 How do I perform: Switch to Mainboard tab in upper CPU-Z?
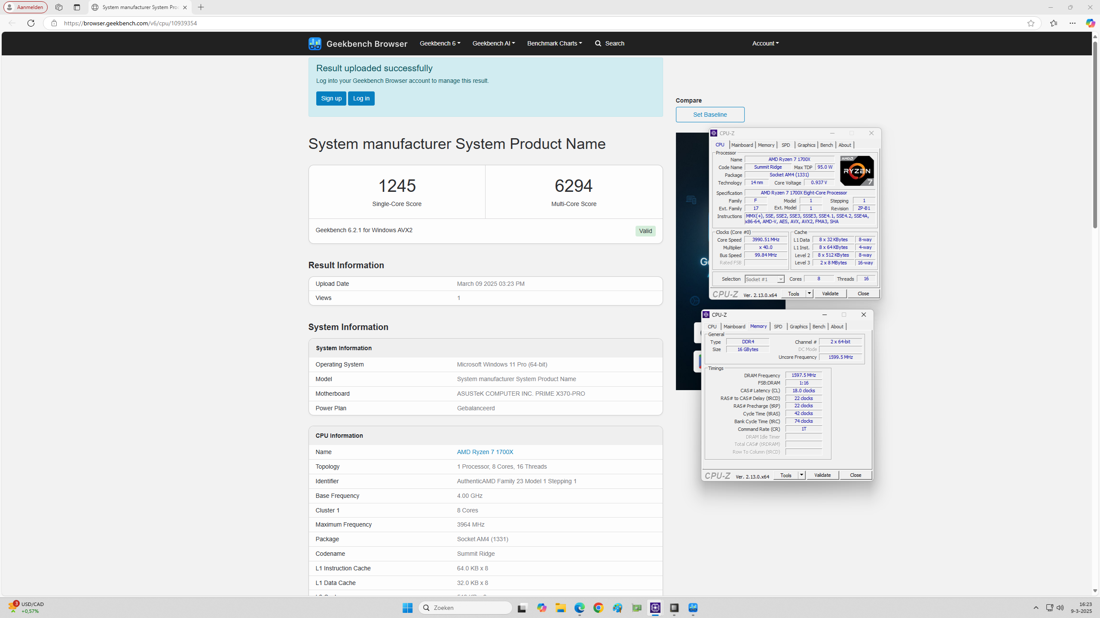point(742,145)
